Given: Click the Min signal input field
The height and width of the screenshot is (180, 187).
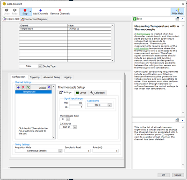Looking at the screenshot, I should (76, 107).
